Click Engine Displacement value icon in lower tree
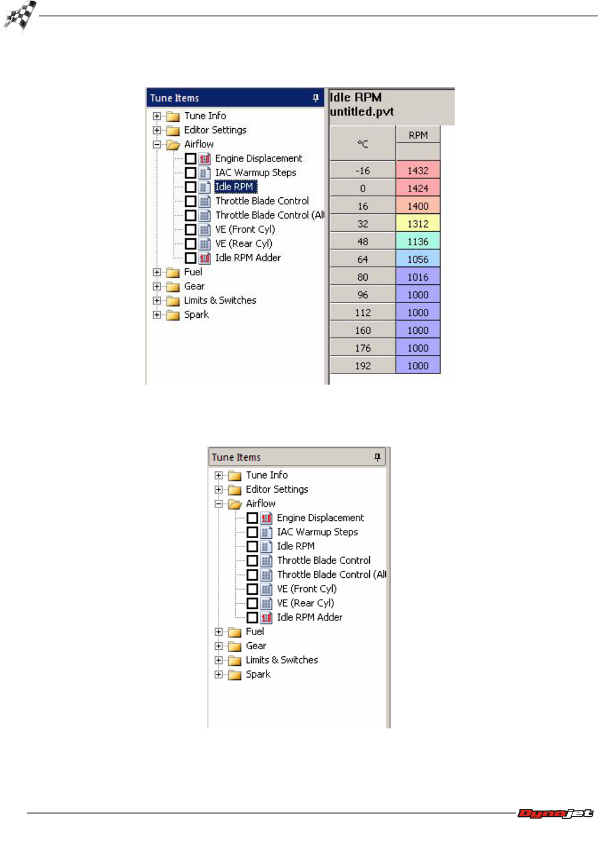 pyautogui.click(x=266, y=518)
